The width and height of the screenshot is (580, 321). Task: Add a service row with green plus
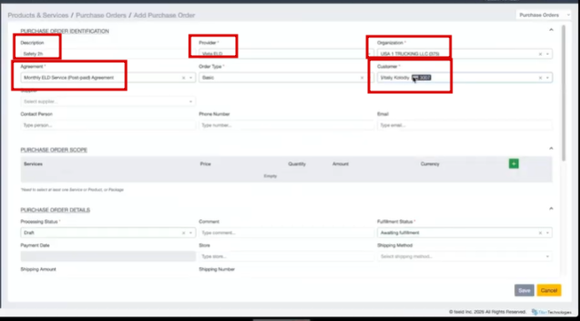point(513,163)
